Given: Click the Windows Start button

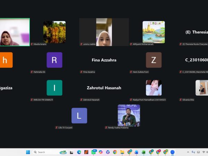Looking at the screenshot, I should (x=28, y=152).
